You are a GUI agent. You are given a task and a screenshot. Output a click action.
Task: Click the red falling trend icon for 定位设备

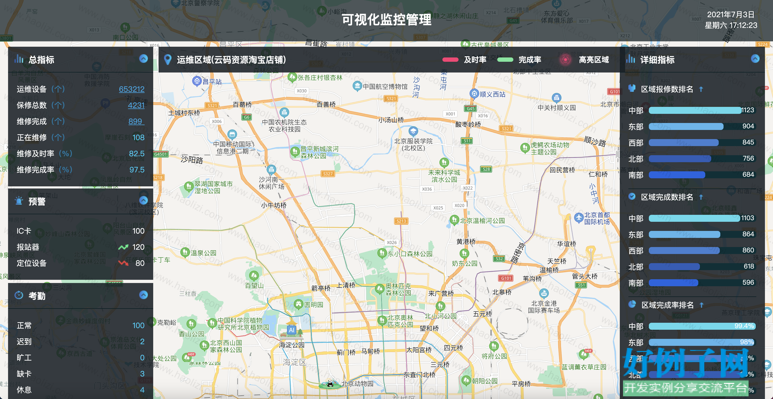[123, 263]
